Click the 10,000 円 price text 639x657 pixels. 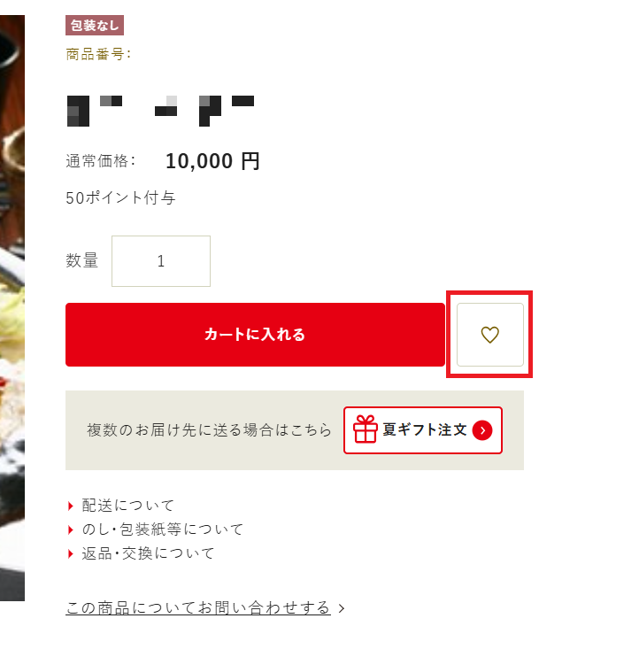212,161
